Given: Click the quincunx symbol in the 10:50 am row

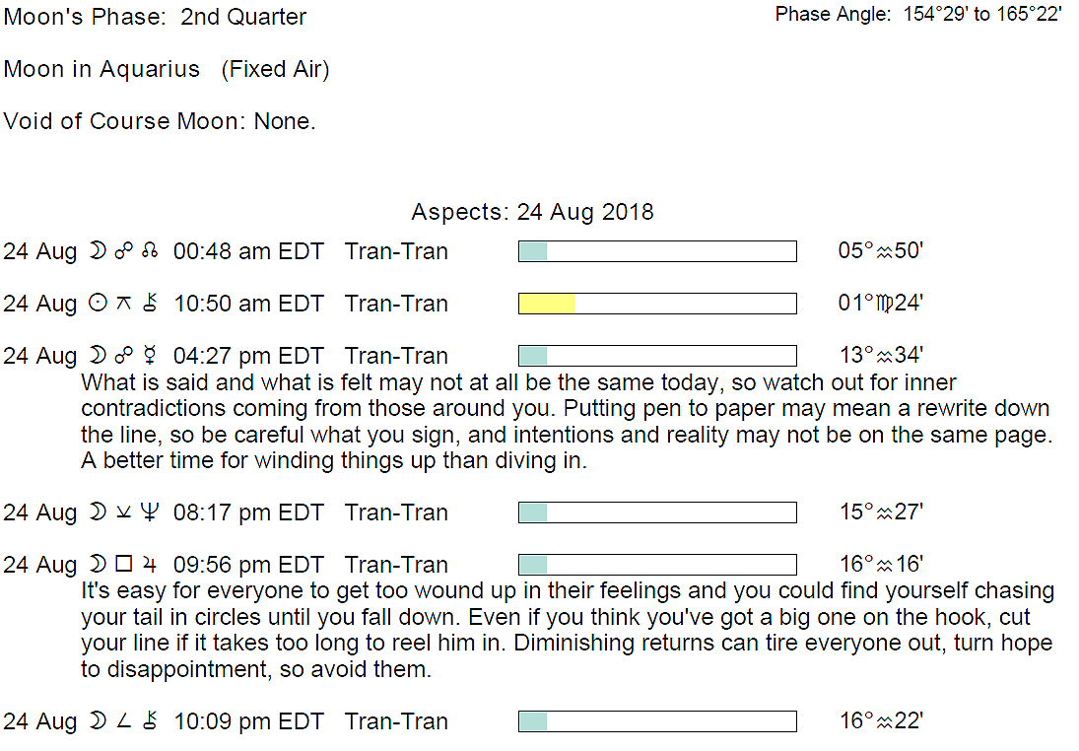Looking at the screenshot, I should 123,305.
